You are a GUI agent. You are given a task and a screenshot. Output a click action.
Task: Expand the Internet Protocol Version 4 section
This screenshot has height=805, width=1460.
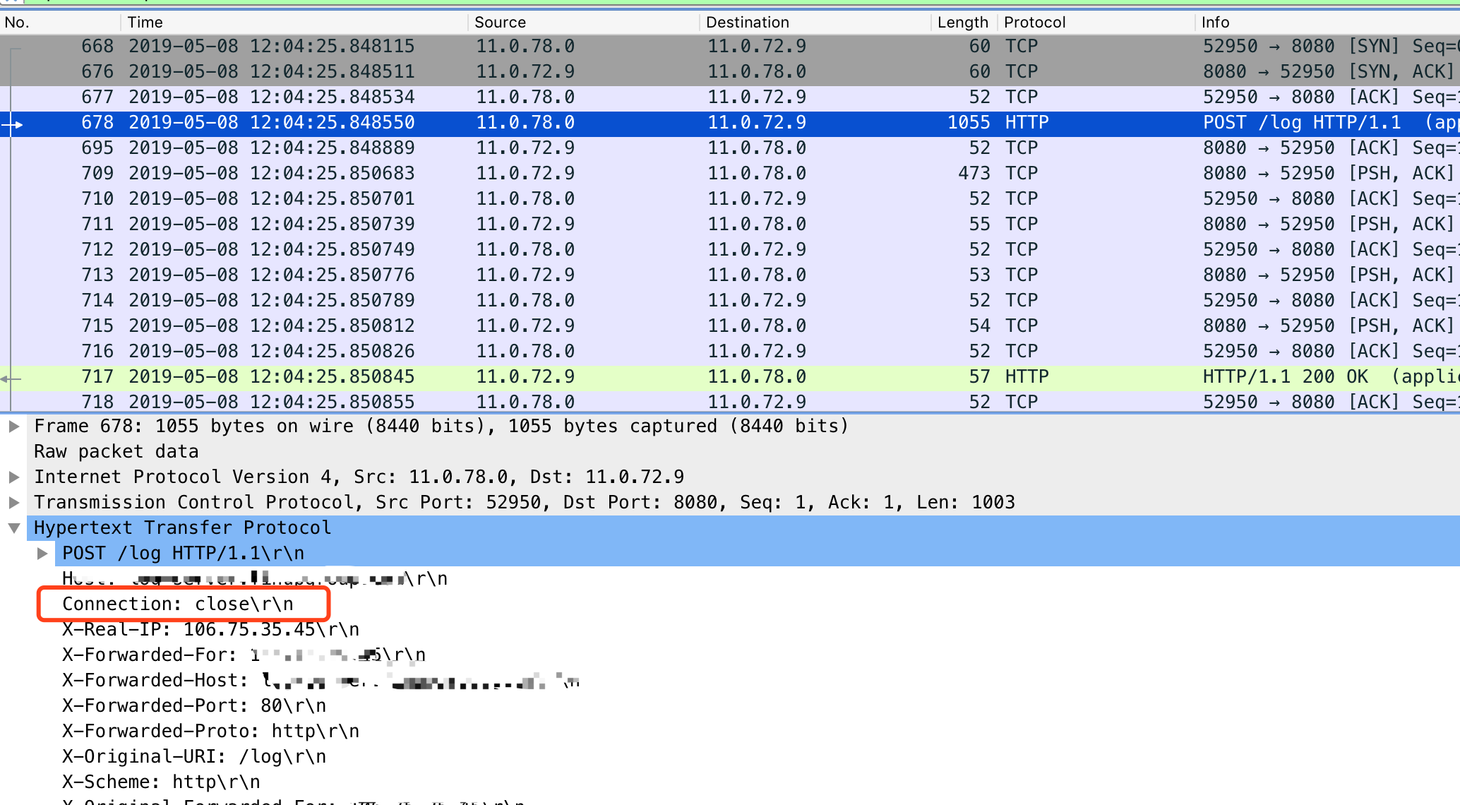(13, 477)
